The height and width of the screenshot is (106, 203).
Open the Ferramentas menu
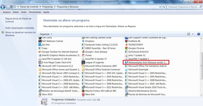(35, 12)
